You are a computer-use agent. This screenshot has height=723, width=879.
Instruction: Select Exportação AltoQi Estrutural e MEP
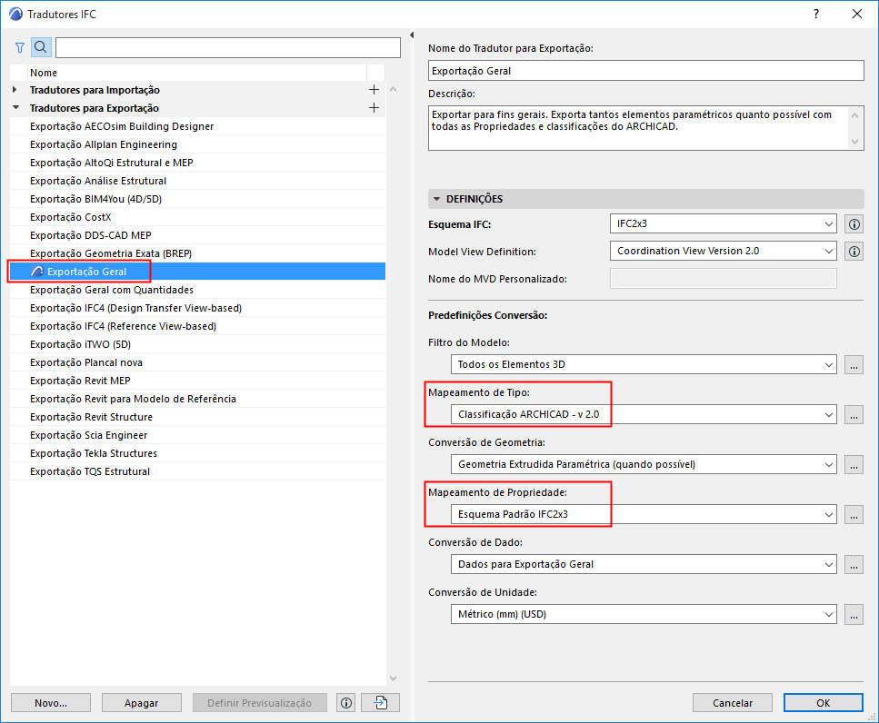(197, 163)
